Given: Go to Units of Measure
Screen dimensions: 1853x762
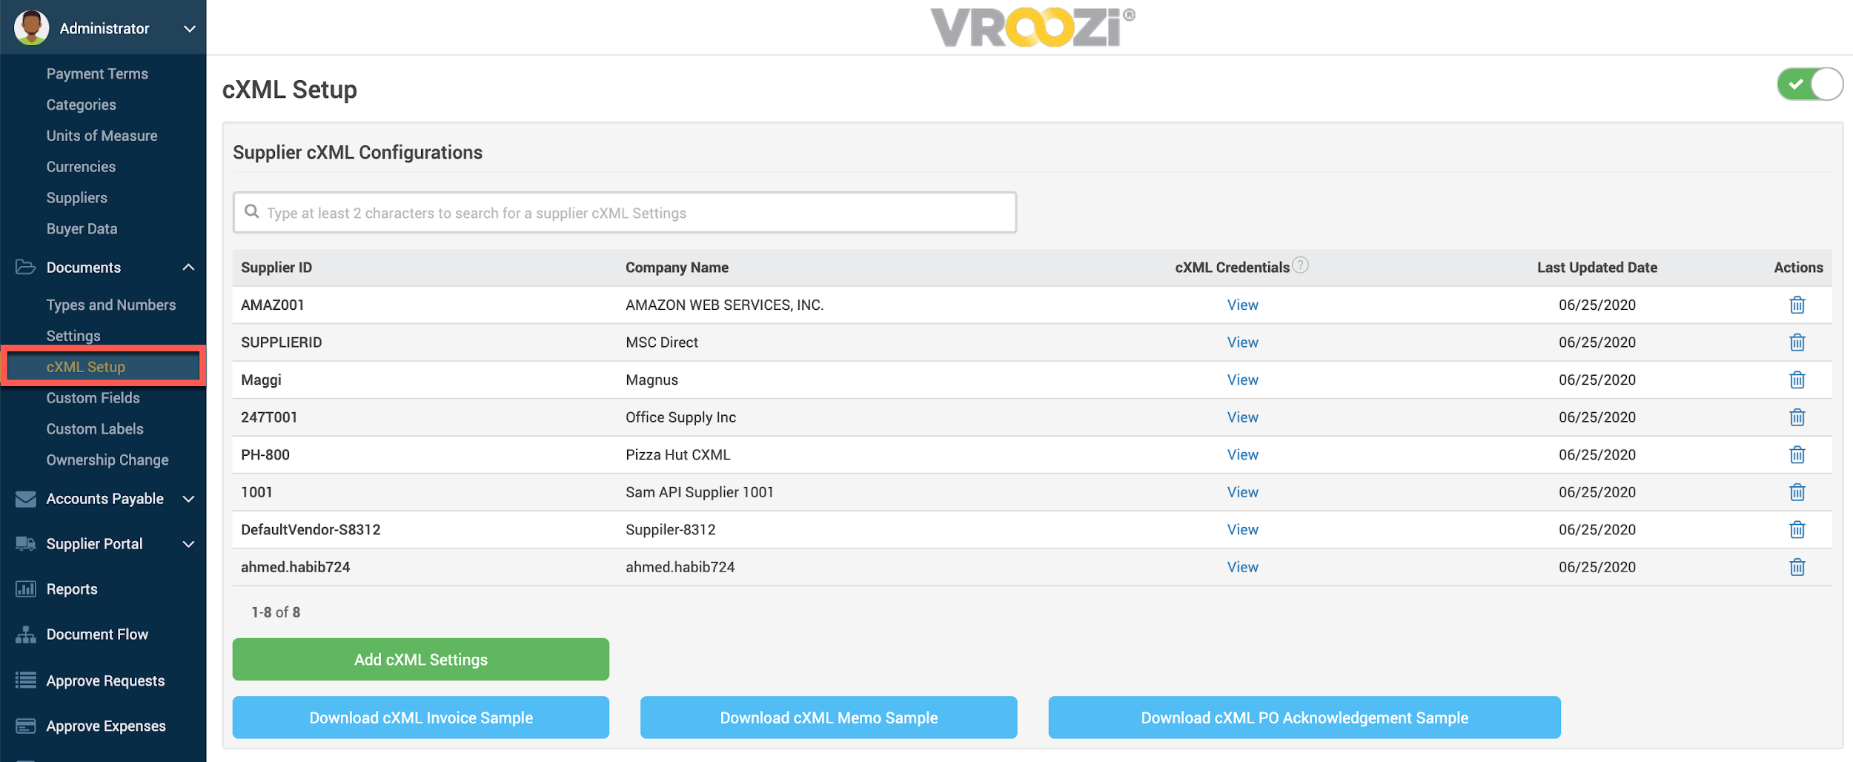Looking at the screenshot, I should tap(102, 136).
